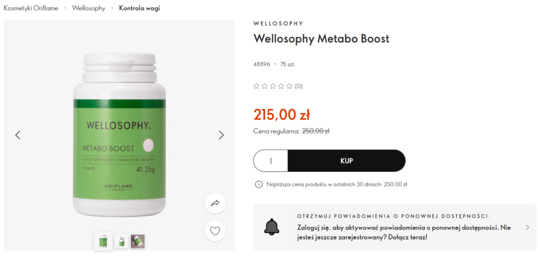The width and height of the screenshot is (538, 256).
Task: Expand the availability notification chevron
Action: (527, 227)
